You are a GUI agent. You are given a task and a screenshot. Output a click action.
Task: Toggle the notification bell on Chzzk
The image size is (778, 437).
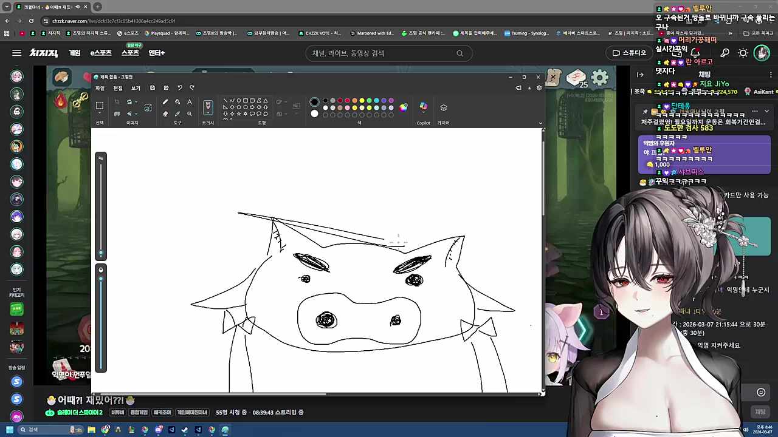[695, 53]
